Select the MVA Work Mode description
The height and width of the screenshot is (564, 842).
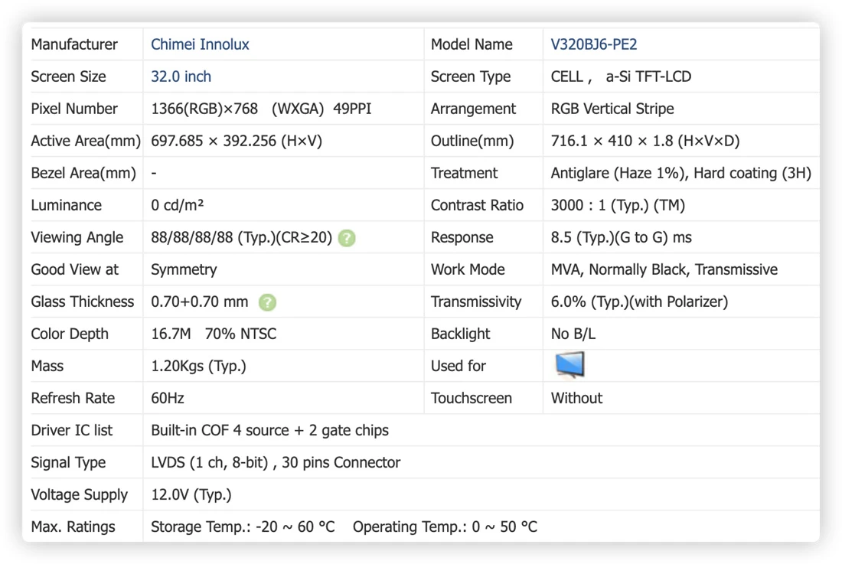(x=664, y=269)
